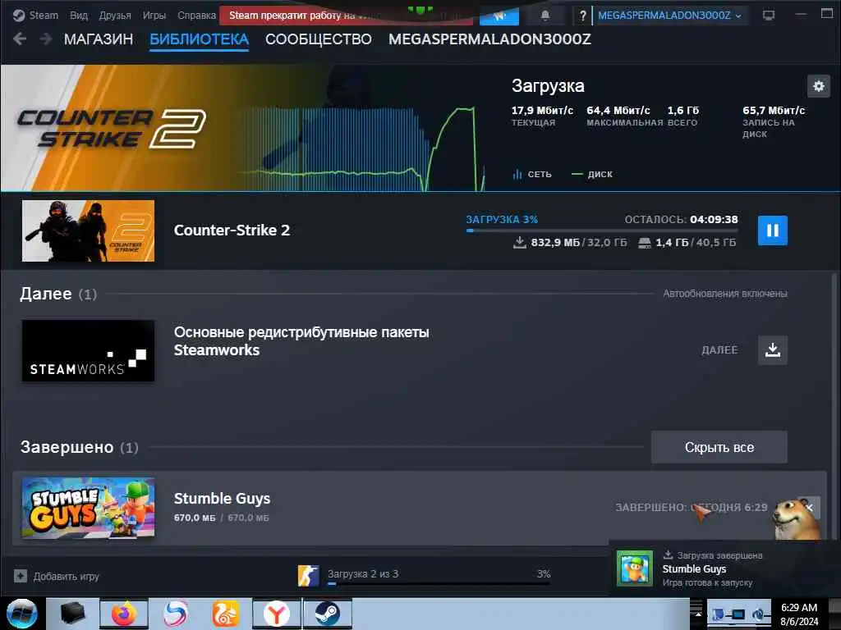Open the Загрузка 2 из 3 status text
Screen dimensions: 841x630
[362, 573]
